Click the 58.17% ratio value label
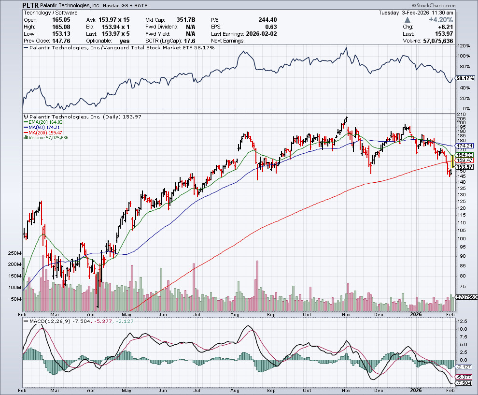Screen dimensions: 478x395 [x=465, y=78]
